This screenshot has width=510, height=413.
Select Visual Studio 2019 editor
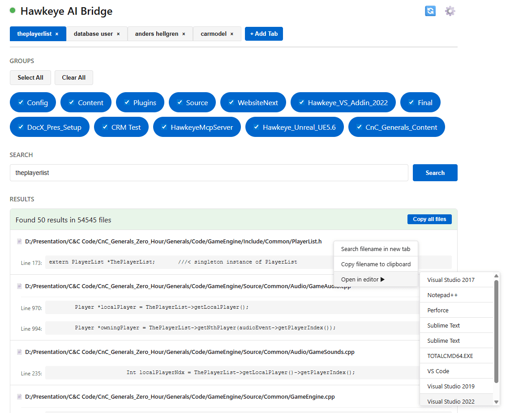[x=456, y=386]
